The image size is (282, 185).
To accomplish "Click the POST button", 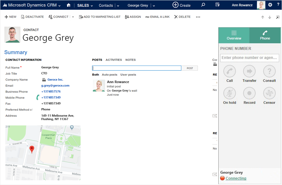I will coord(190,68).
